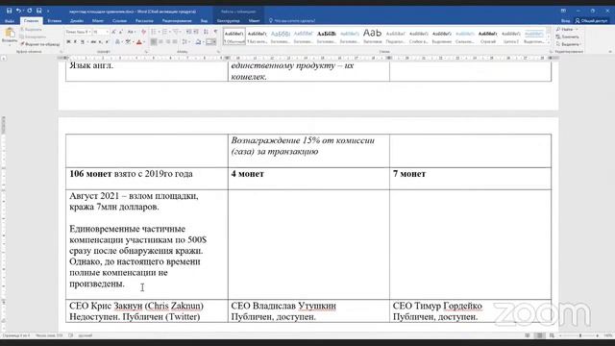Image resolution: width=615 pixels, height=346 pixels.
Task: Click the Decrease Font Size icon
Action: coord(120,32)
